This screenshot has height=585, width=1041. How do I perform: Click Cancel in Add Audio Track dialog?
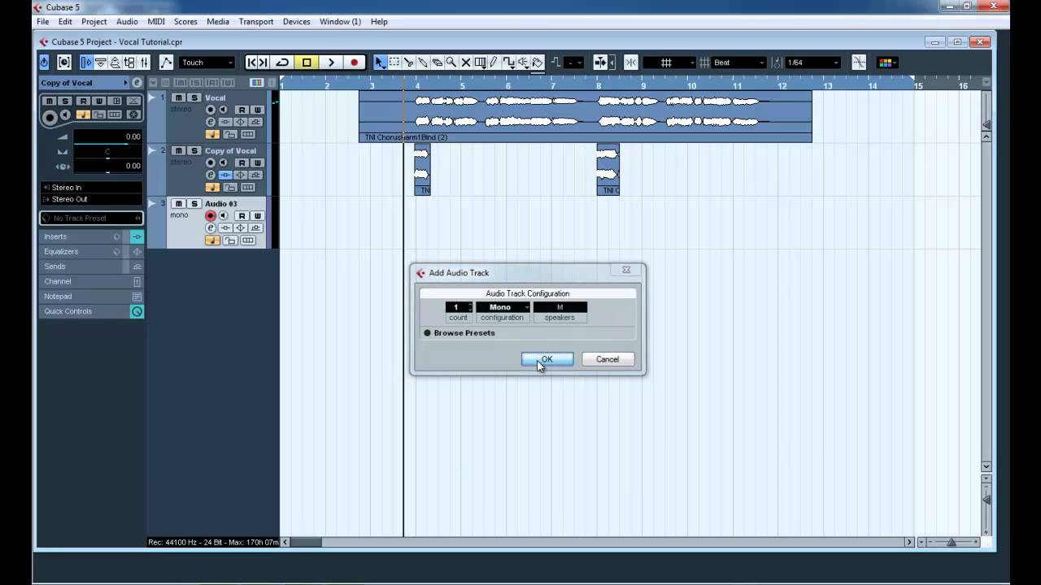[608, 359]
